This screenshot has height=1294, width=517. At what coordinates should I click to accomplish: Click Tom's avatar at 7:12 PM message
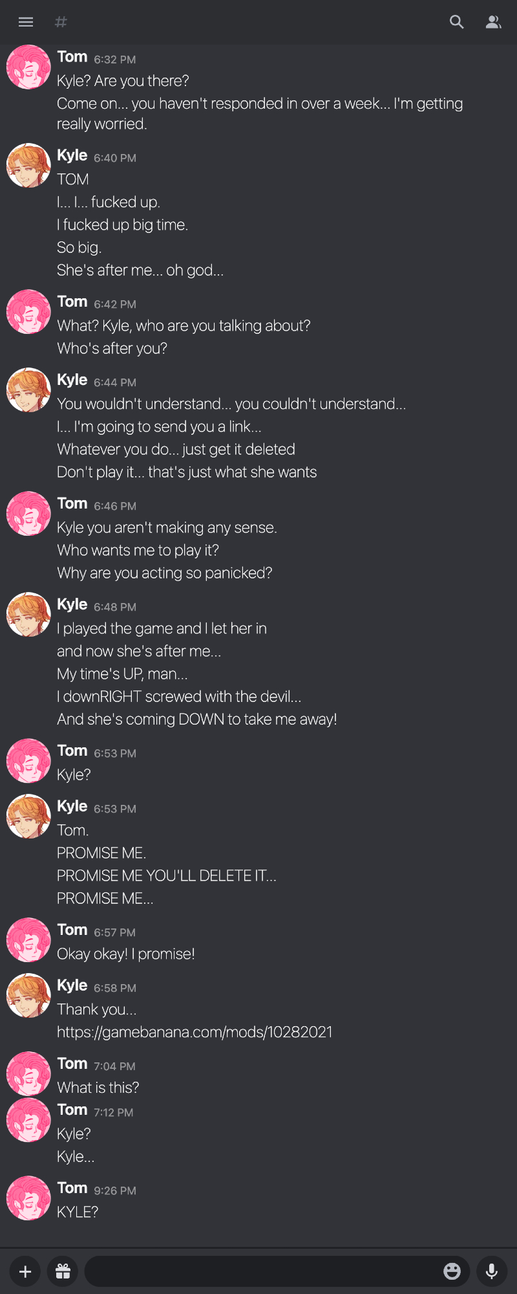click(x=28, y=1120)
